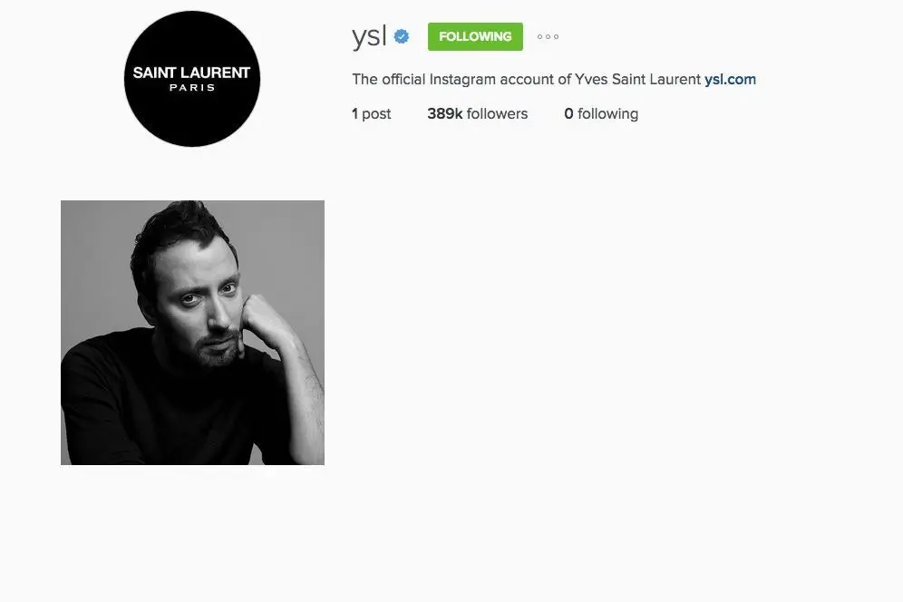Click SAINT LAURENT lettering in the avatar

click(x=192, y=73)
